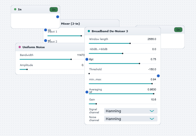This screenshot has width=196, height=136.
Task: Click the Bandwidth value in Uniform Noise
Action: (x=81, y=55)
